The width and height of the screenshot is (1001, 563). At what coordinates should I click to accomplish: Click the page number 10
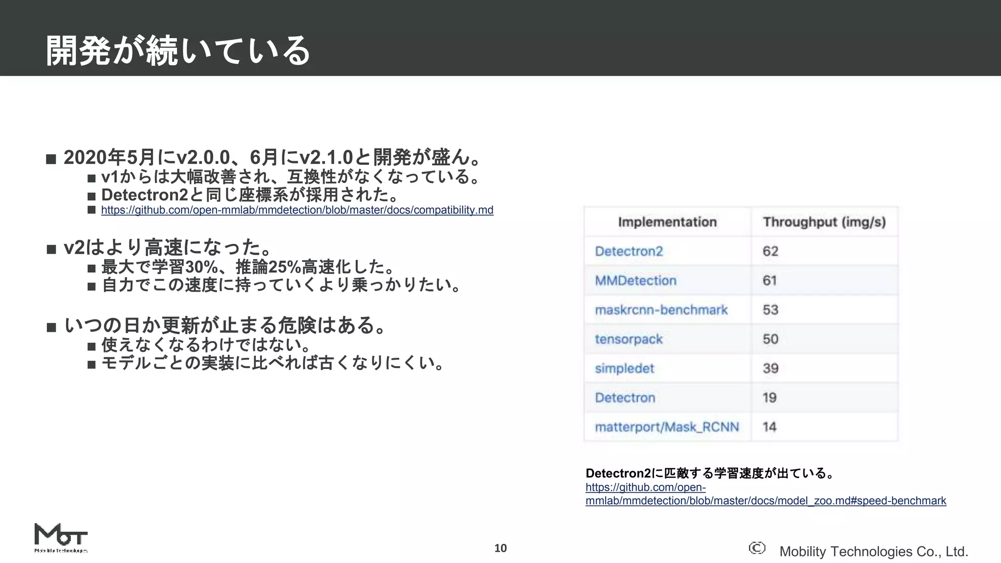coord(500,548)
